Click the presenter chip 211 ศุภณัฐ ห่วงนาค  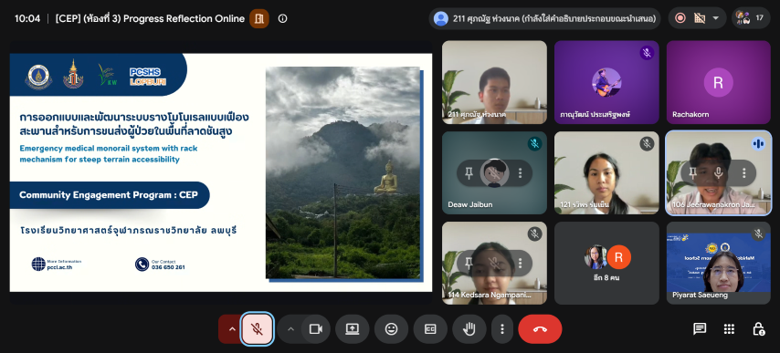pos(544,18)
